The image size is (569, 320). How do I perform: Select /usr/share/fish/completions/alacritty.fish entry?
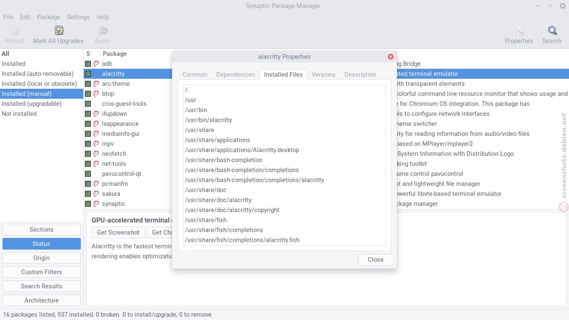click(284, 240)
